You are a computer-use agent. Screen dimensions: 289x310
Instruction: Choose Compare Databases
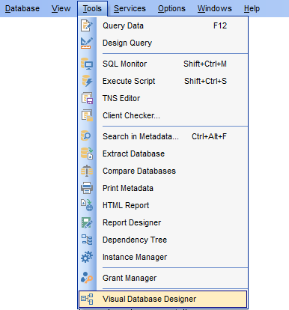[x=163, y=171]
